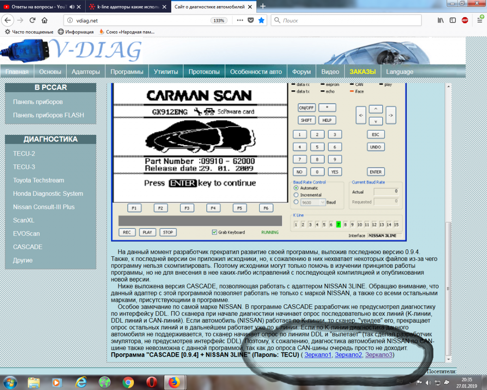Select the Incremental baud rate radio button
Screen dimensions: 487x390
tap(296, 195)
